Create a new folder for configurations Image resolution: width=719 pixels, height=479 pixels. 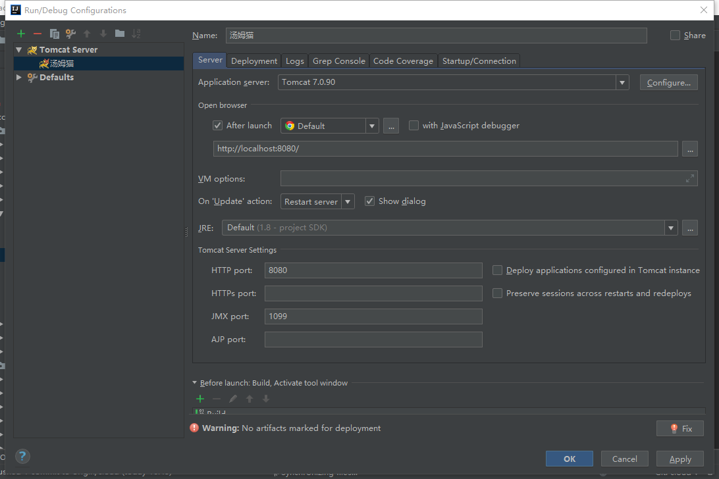120,34
